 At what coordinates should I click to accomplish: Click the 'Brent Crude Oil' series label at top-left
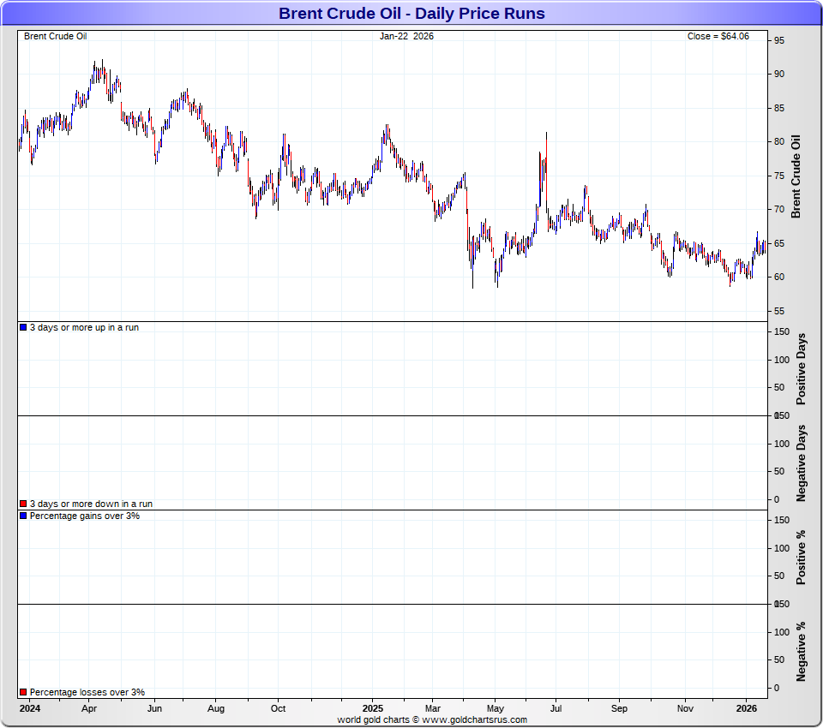[55, 36]
